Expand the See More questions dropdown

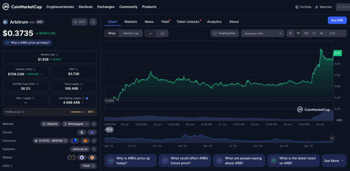(x=334, y=161)
